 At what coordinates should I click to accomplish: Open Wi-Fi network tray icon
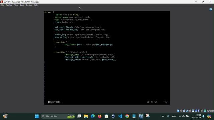[180, 116]
